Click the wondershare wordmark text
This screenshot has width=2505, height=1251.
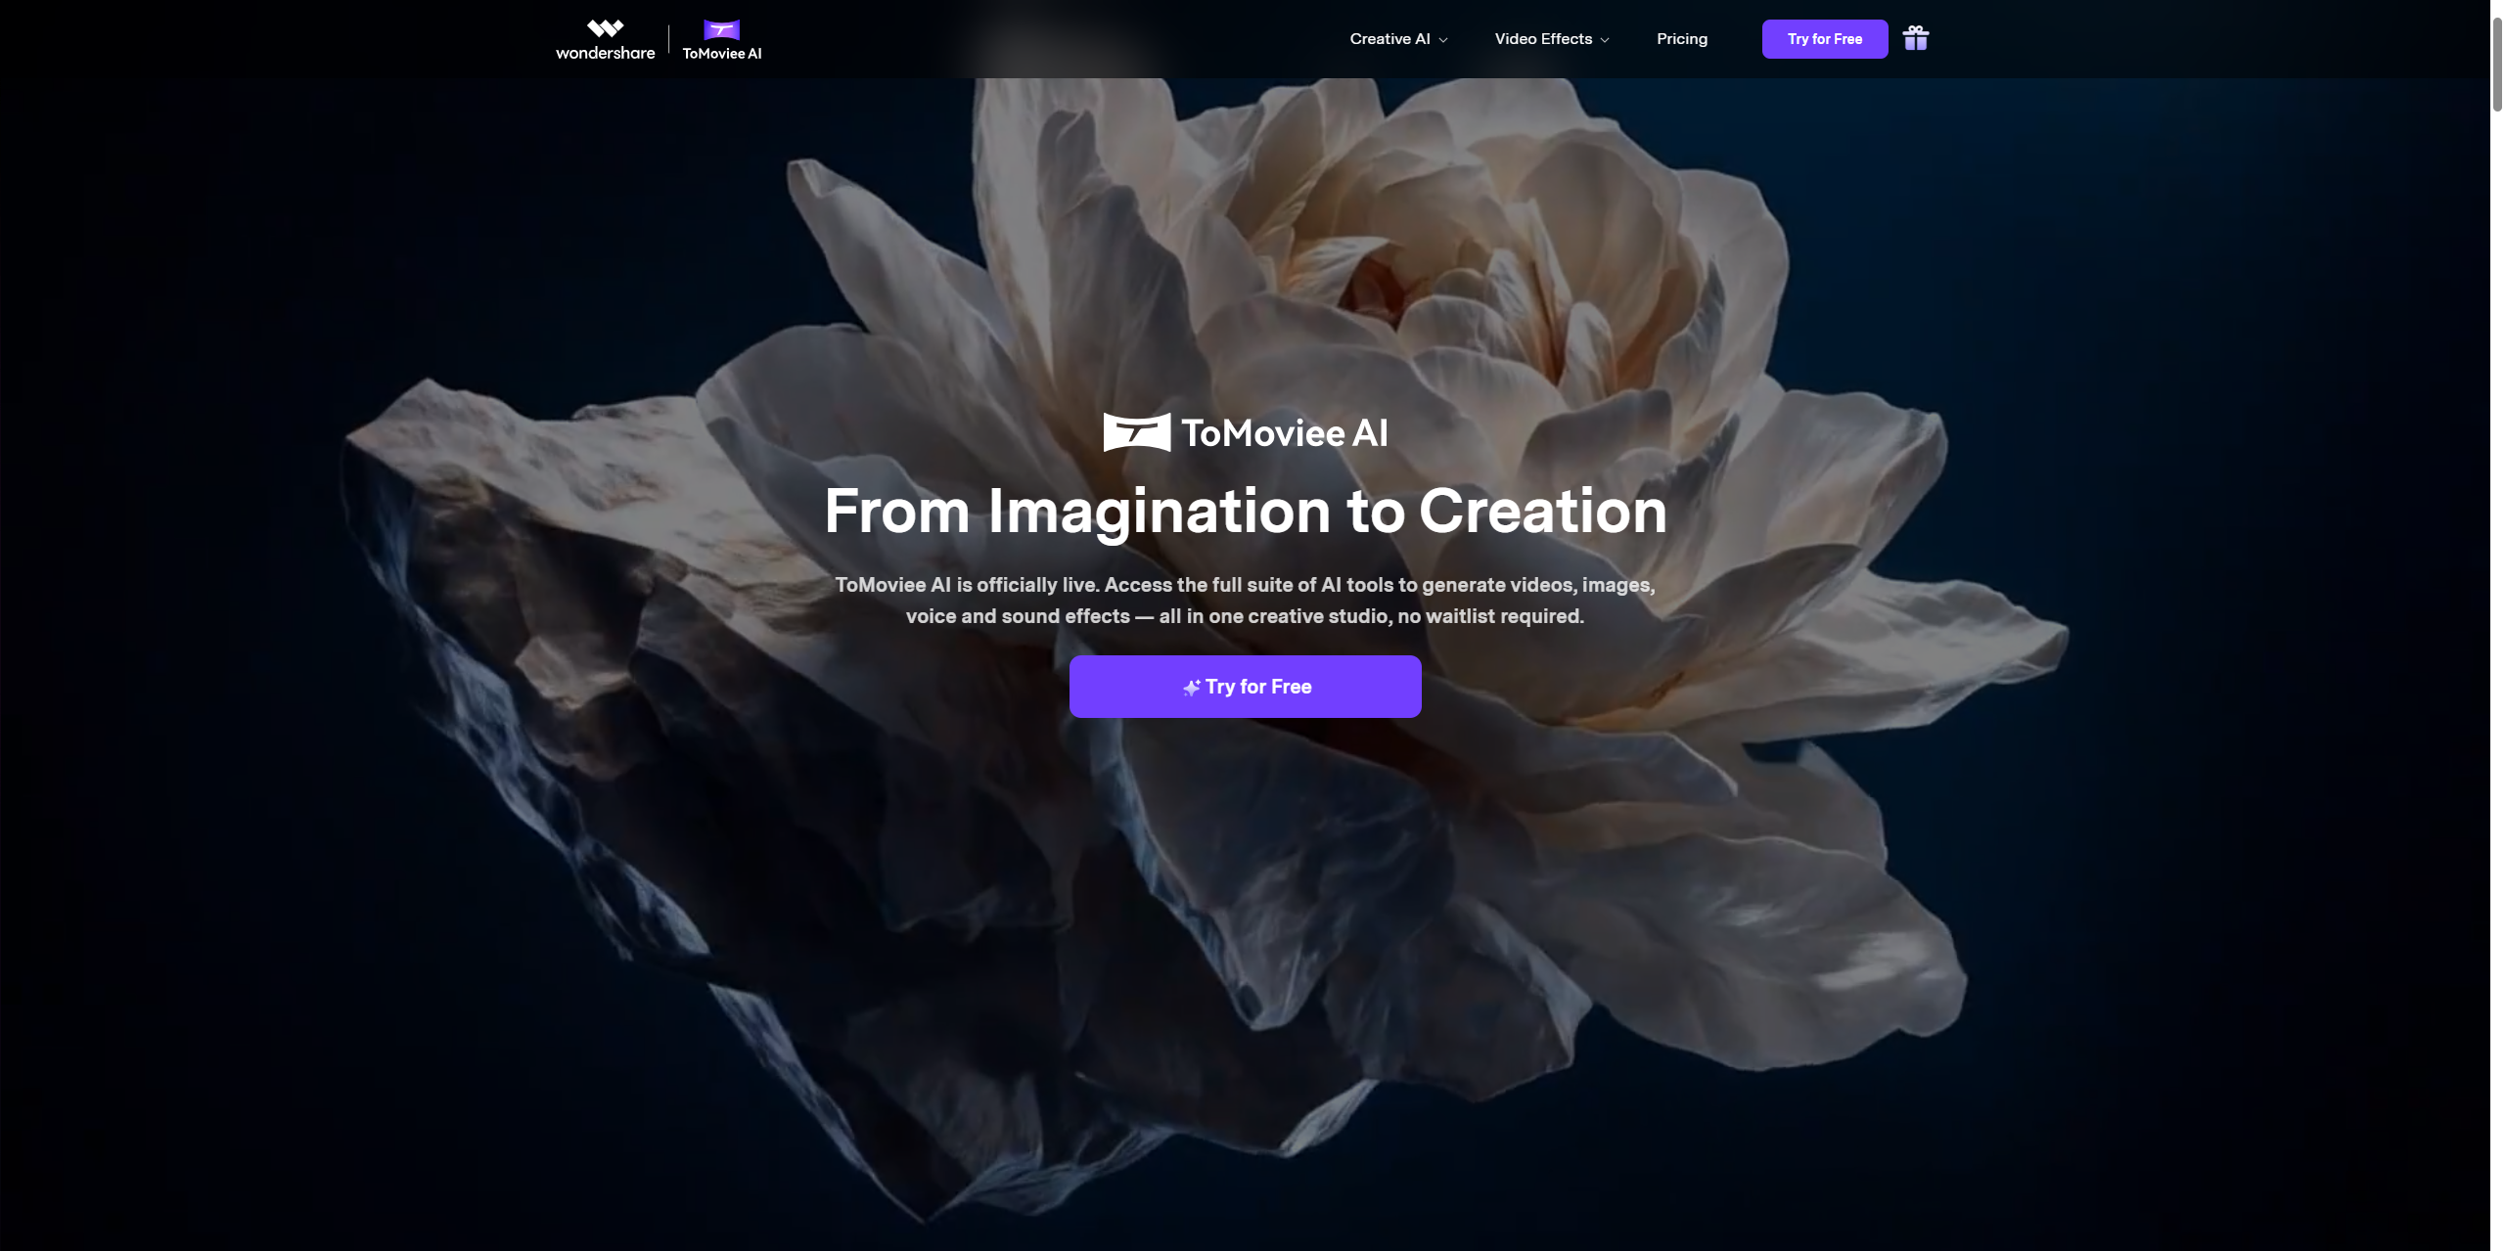[x=605, y=53]
